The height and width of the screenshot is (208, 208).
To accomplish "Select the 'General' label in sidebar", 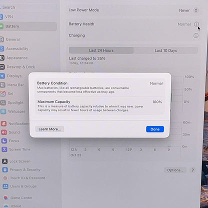I will [x=13, y=39].
